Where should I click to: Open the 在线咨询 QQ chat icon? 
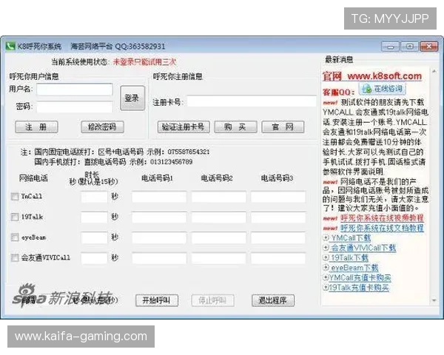click(383, 89)
